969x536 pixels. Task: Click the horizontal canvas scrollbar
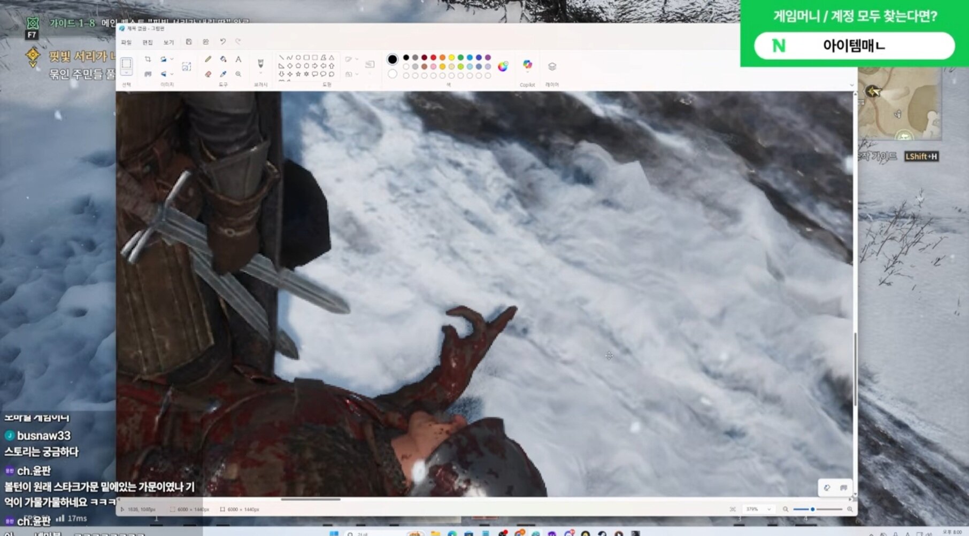click(310, 499)
